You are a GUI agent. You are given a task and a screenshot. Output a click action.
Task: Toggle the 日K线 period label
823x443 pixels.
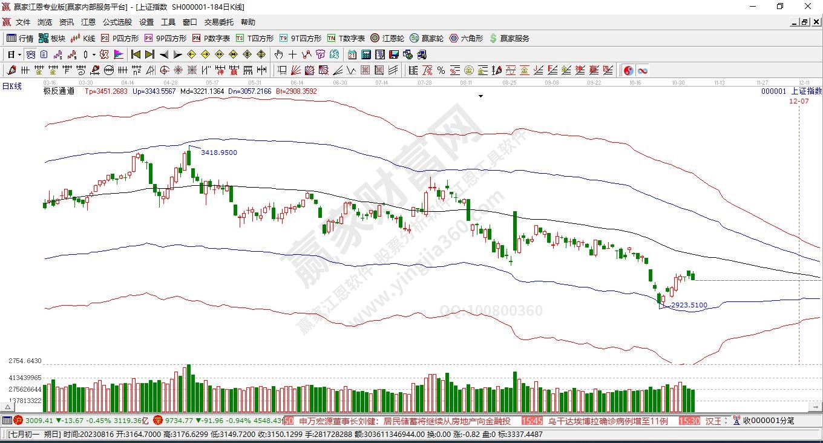coord(12,87)
